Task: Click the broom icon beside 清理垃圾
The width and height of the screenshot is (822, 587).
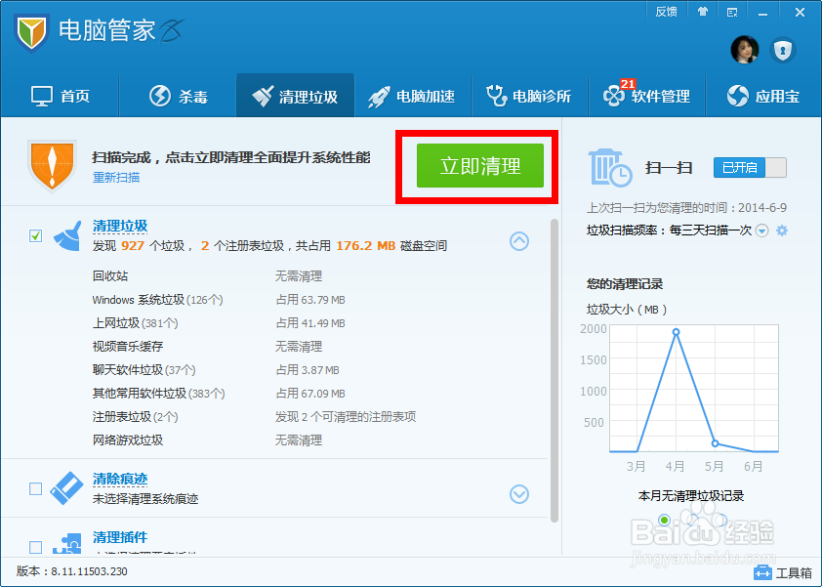Action: pos(67,235)
